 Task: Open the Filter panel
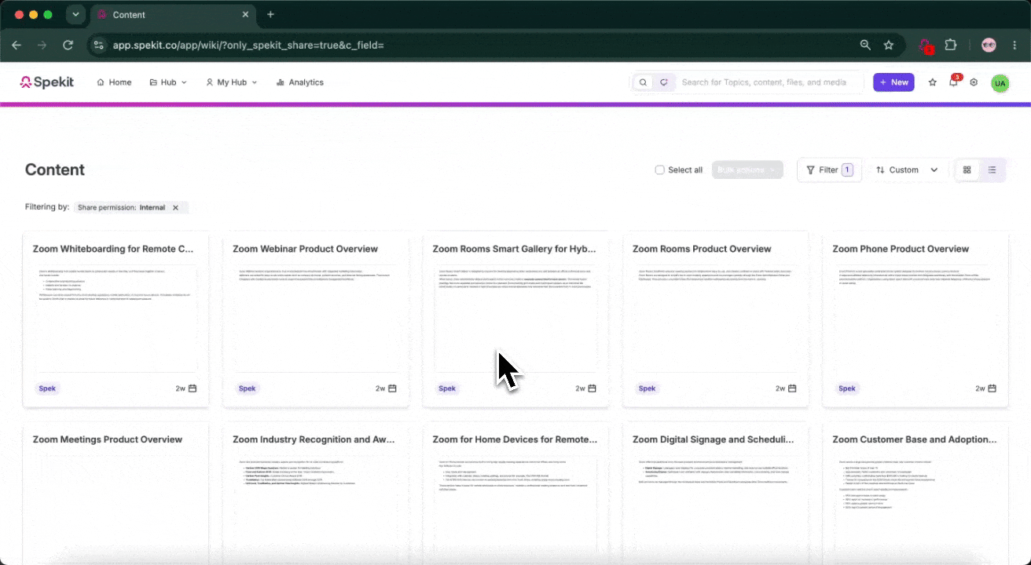click(829, 170)
